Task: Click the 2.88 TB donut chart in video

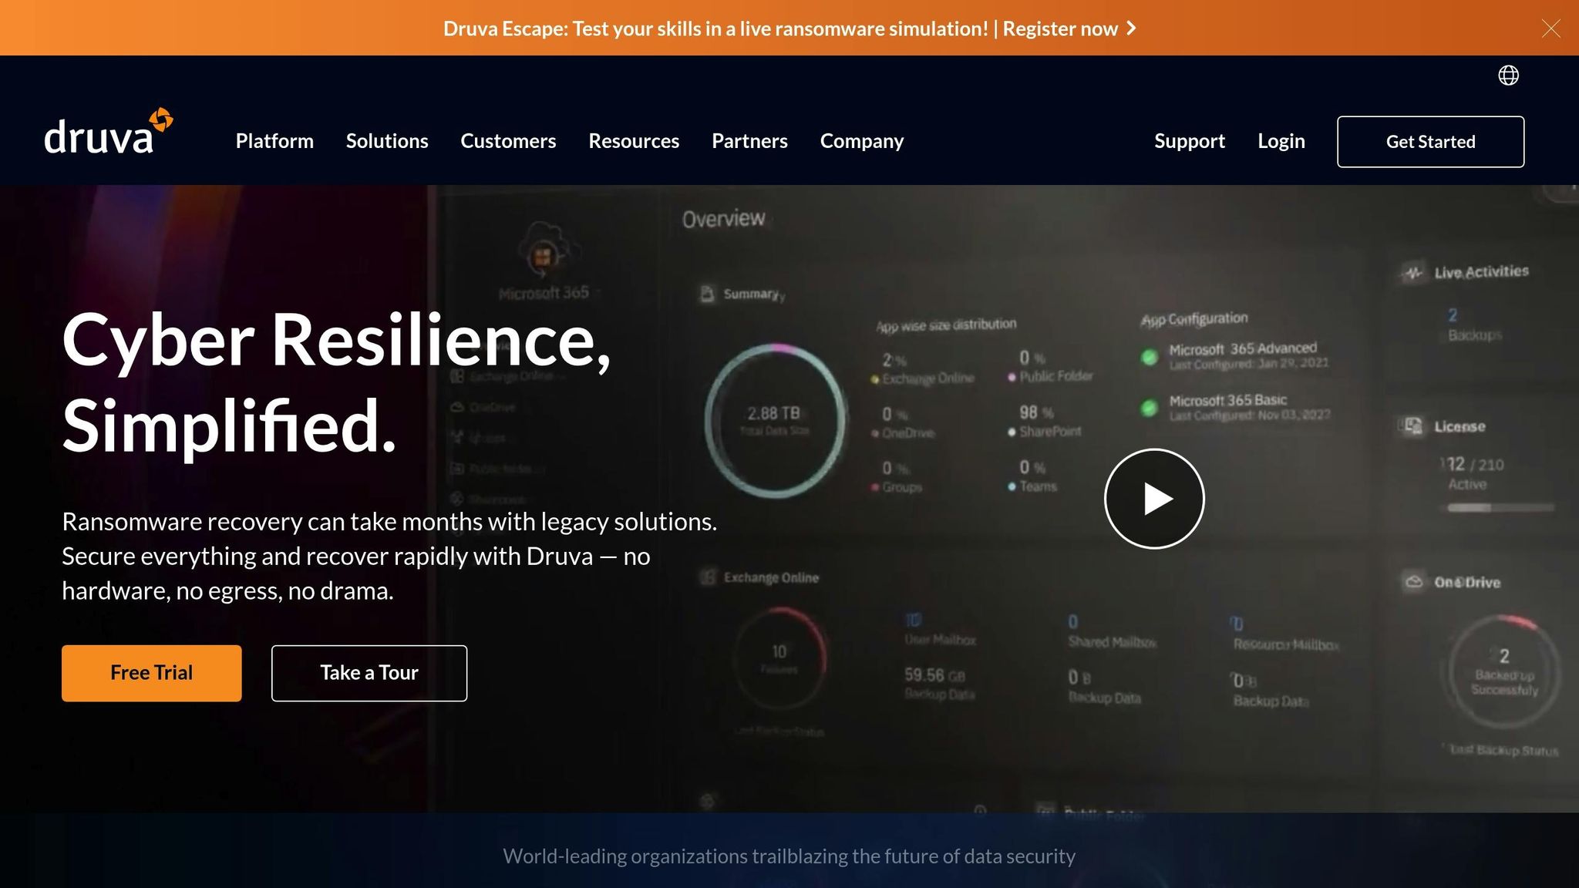Action: [x=776, y=420]
